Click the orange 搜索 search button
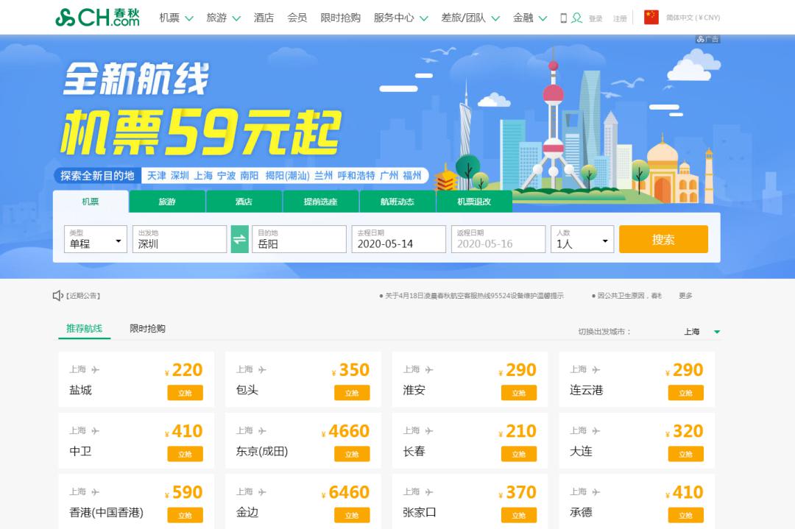The image size is (795, 529). [x=663, y=239]
